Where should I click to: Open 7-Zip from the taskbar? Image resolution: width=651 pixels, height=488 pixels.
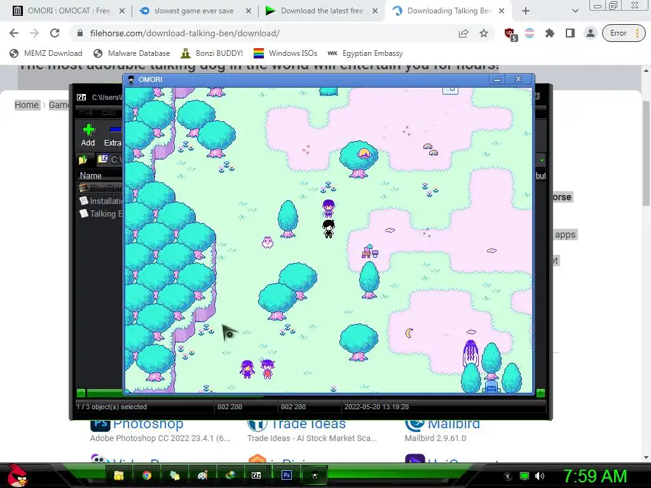[256, 475]
